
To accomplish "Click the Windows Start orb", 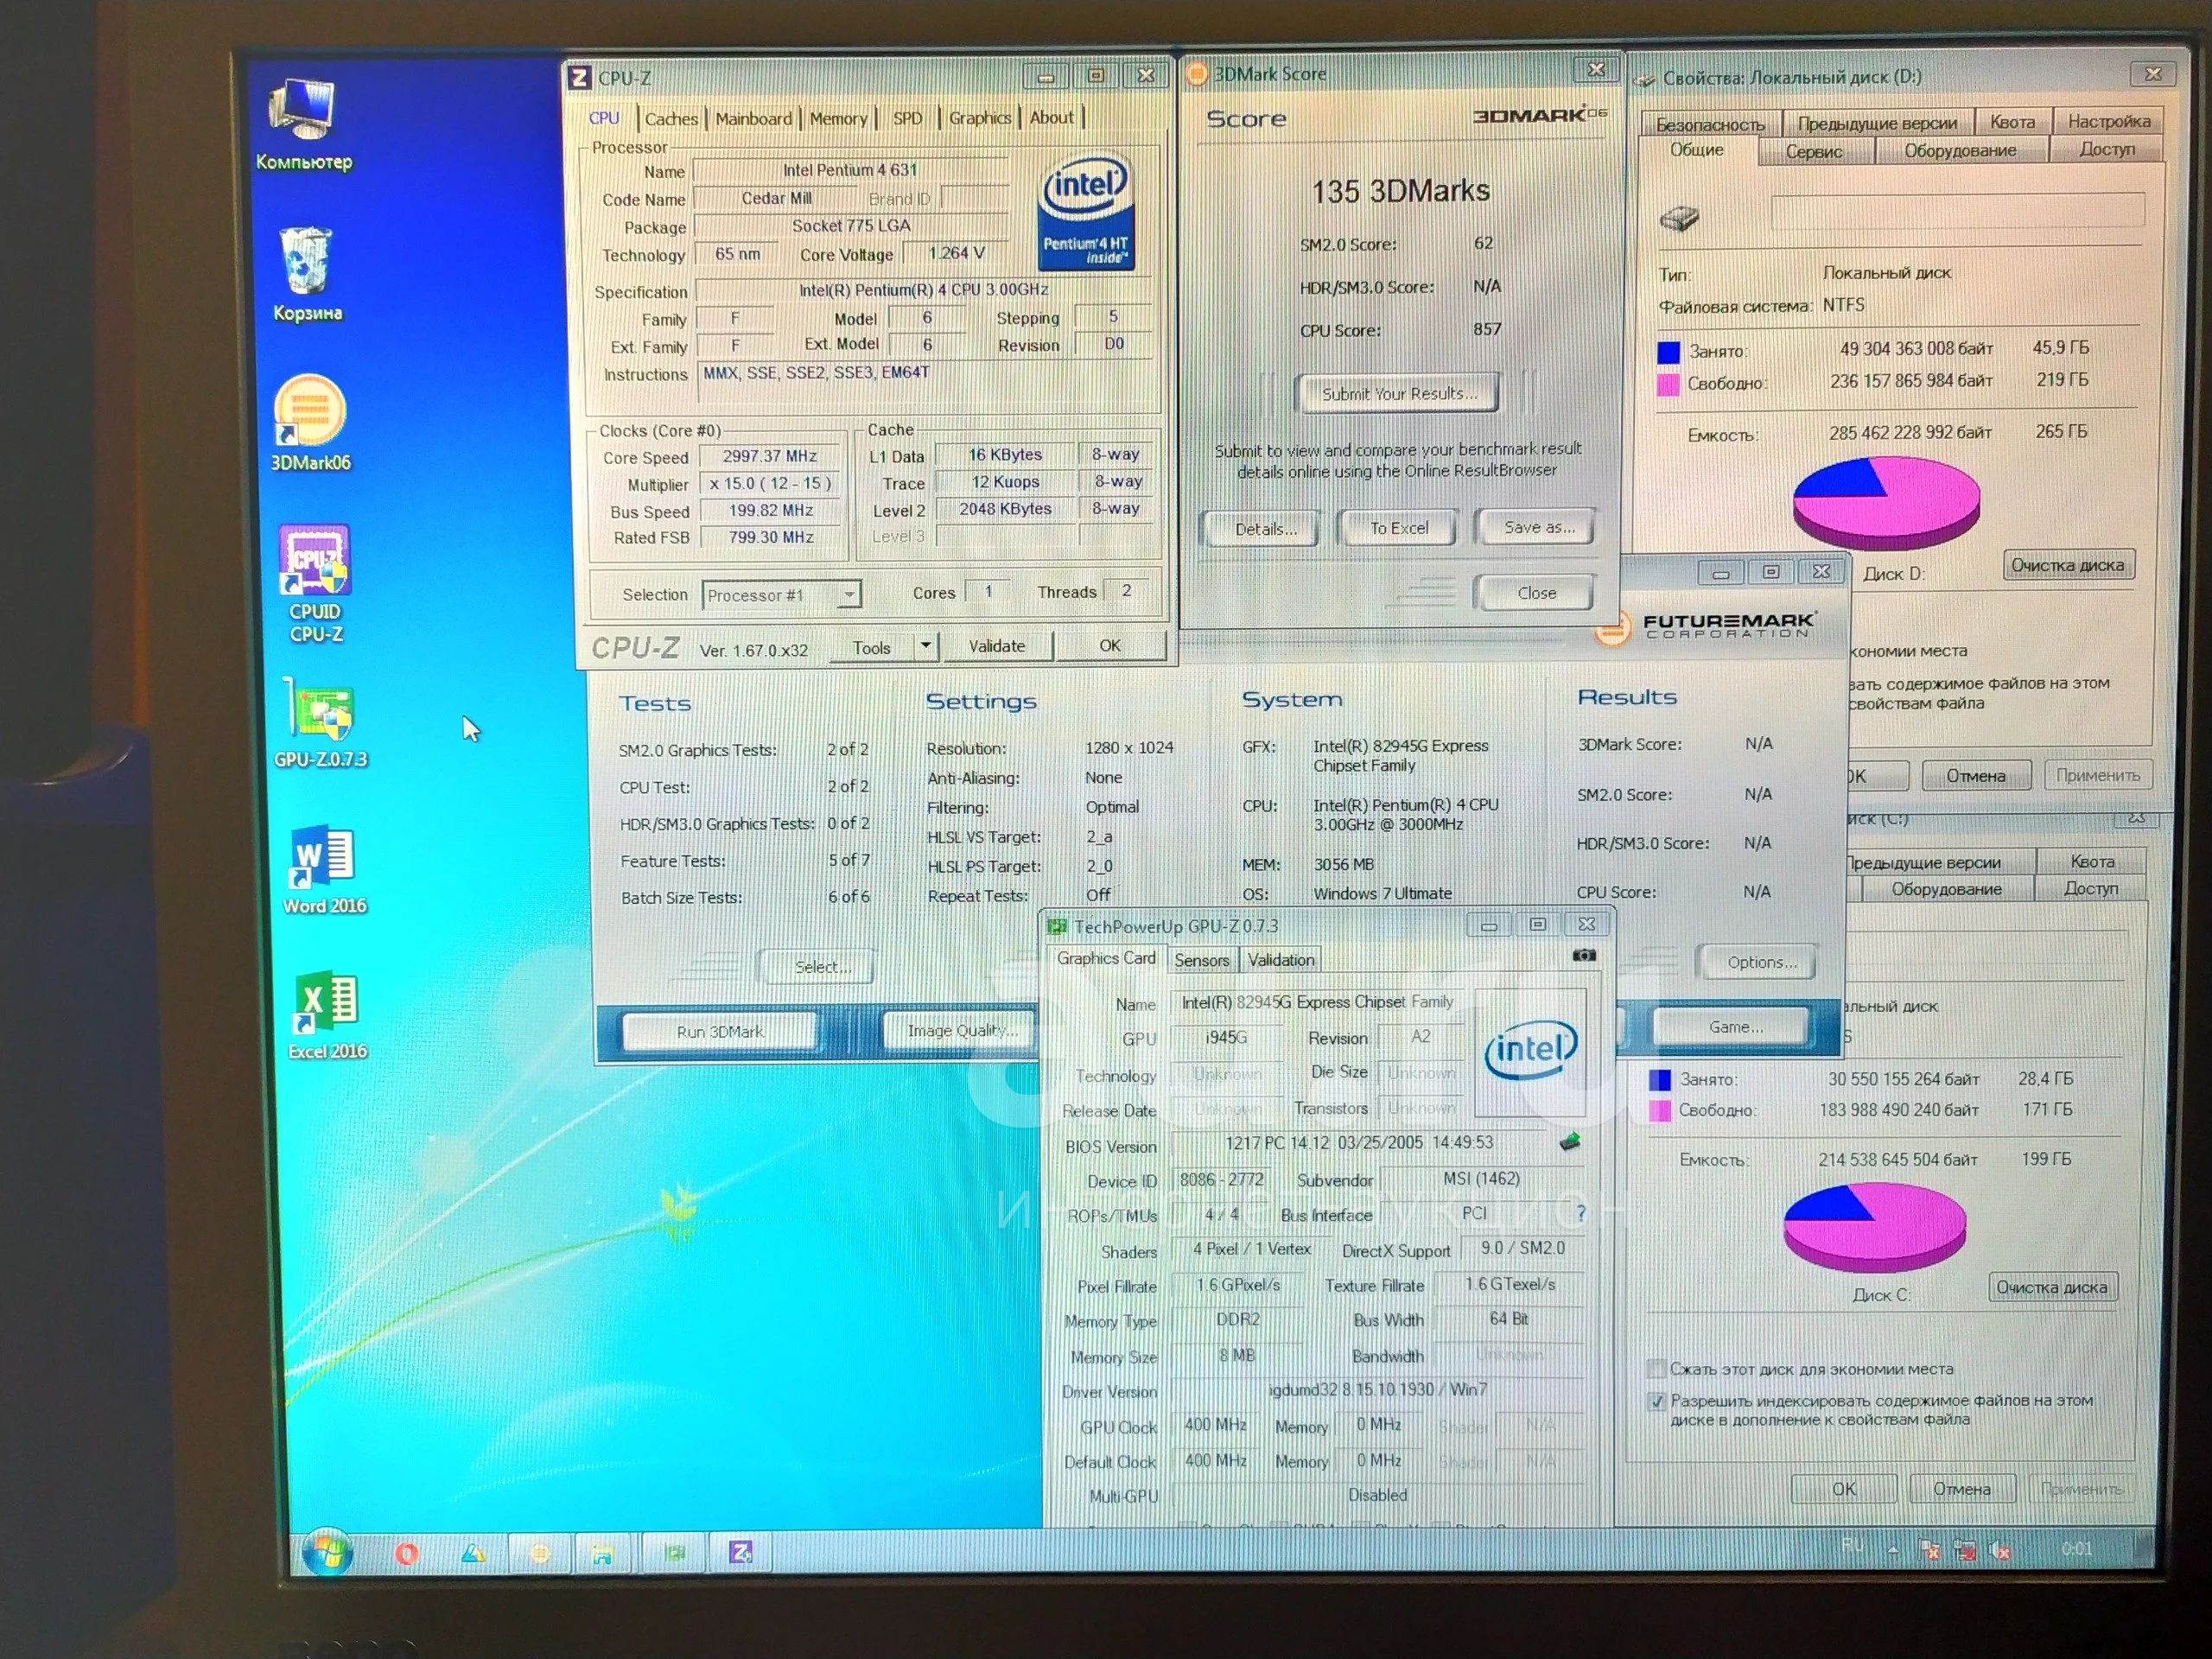I will coord(326,1552).
